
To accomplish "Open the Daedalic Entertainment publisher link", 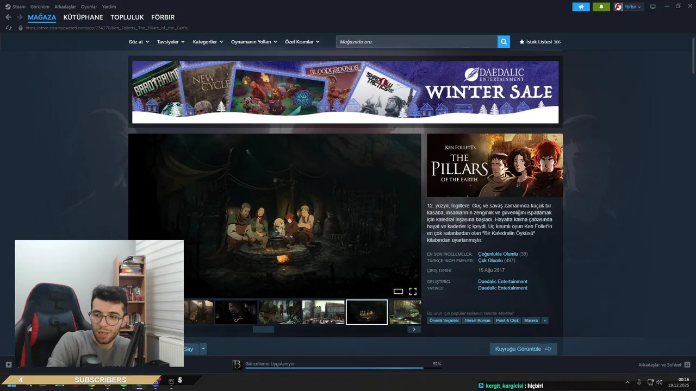I will [502, 288].
